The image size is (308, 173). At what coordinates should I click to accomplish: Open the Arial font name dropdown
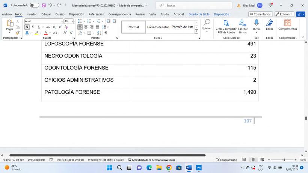click(x=62, y=21)
